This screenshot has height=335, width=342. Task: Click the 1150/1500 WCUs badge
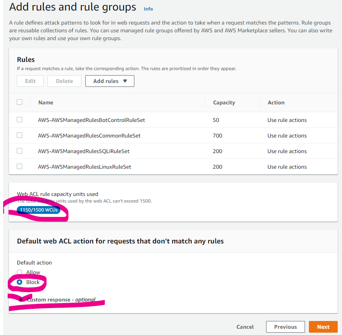[39, 210]
